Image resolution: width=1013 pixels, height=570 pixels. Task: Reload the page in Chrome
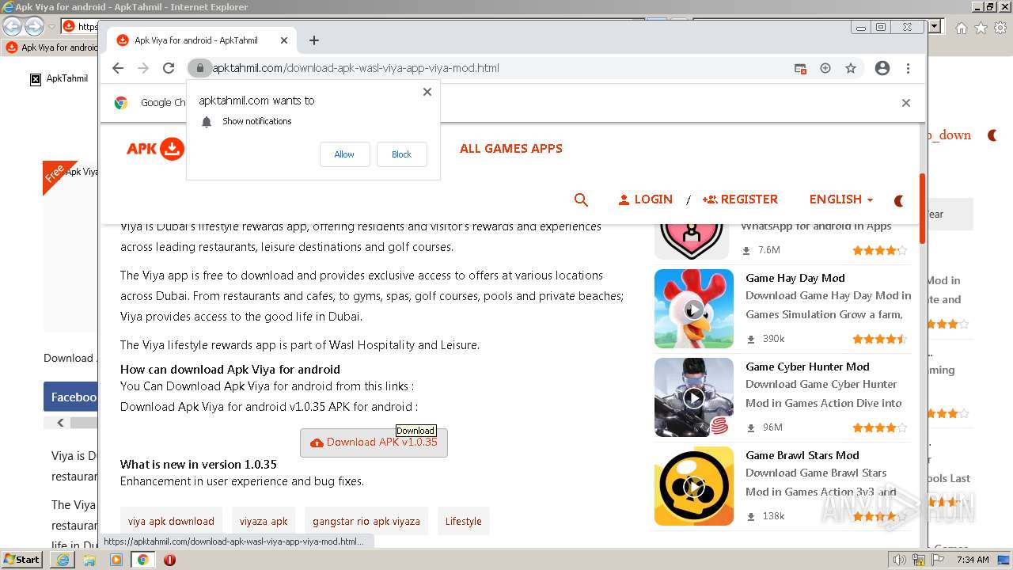(169, 68)
